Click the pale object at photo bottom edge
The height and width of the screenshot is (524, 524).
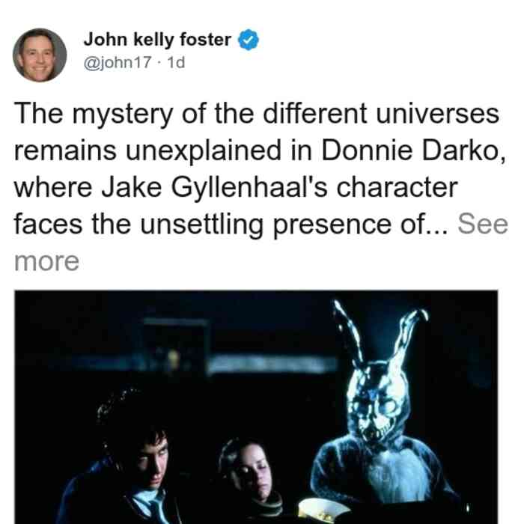click(323, 511)
